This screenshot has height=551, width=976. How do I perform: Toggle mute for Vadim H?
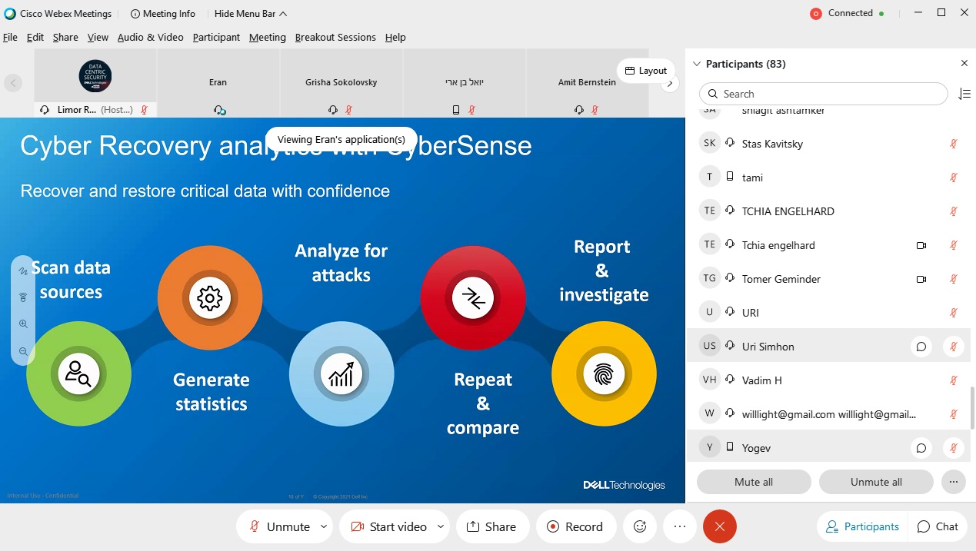pyautogui.click(x=954, y=380)
